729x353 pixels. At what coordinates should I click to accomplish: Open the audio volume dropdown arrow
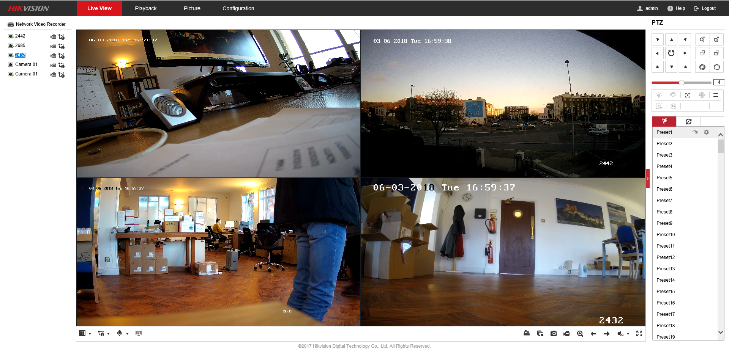point(628,334)
